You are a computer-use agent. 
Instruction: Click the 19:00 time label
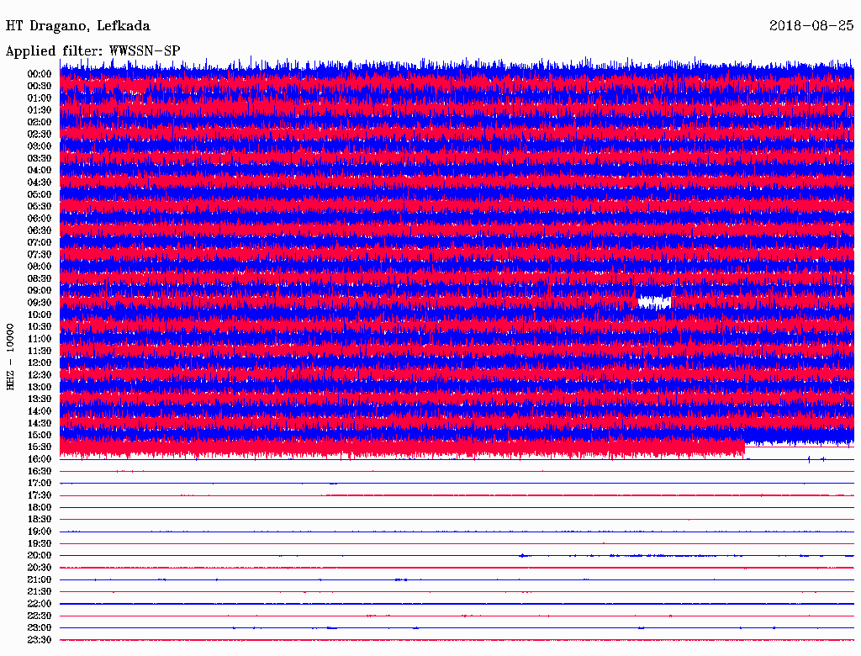[40, 532]
